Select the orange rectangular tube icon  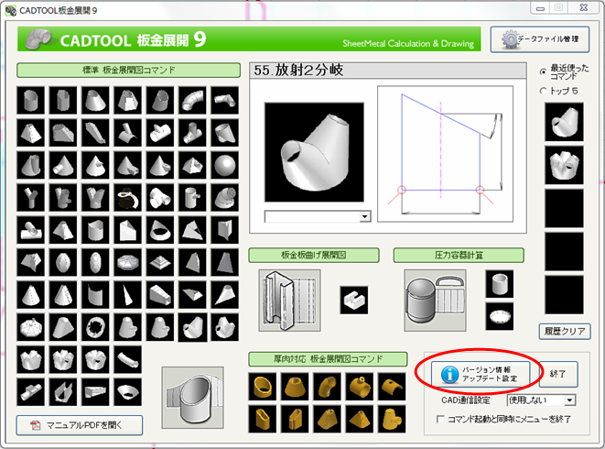pyautogui.click(x=263, y=420)
